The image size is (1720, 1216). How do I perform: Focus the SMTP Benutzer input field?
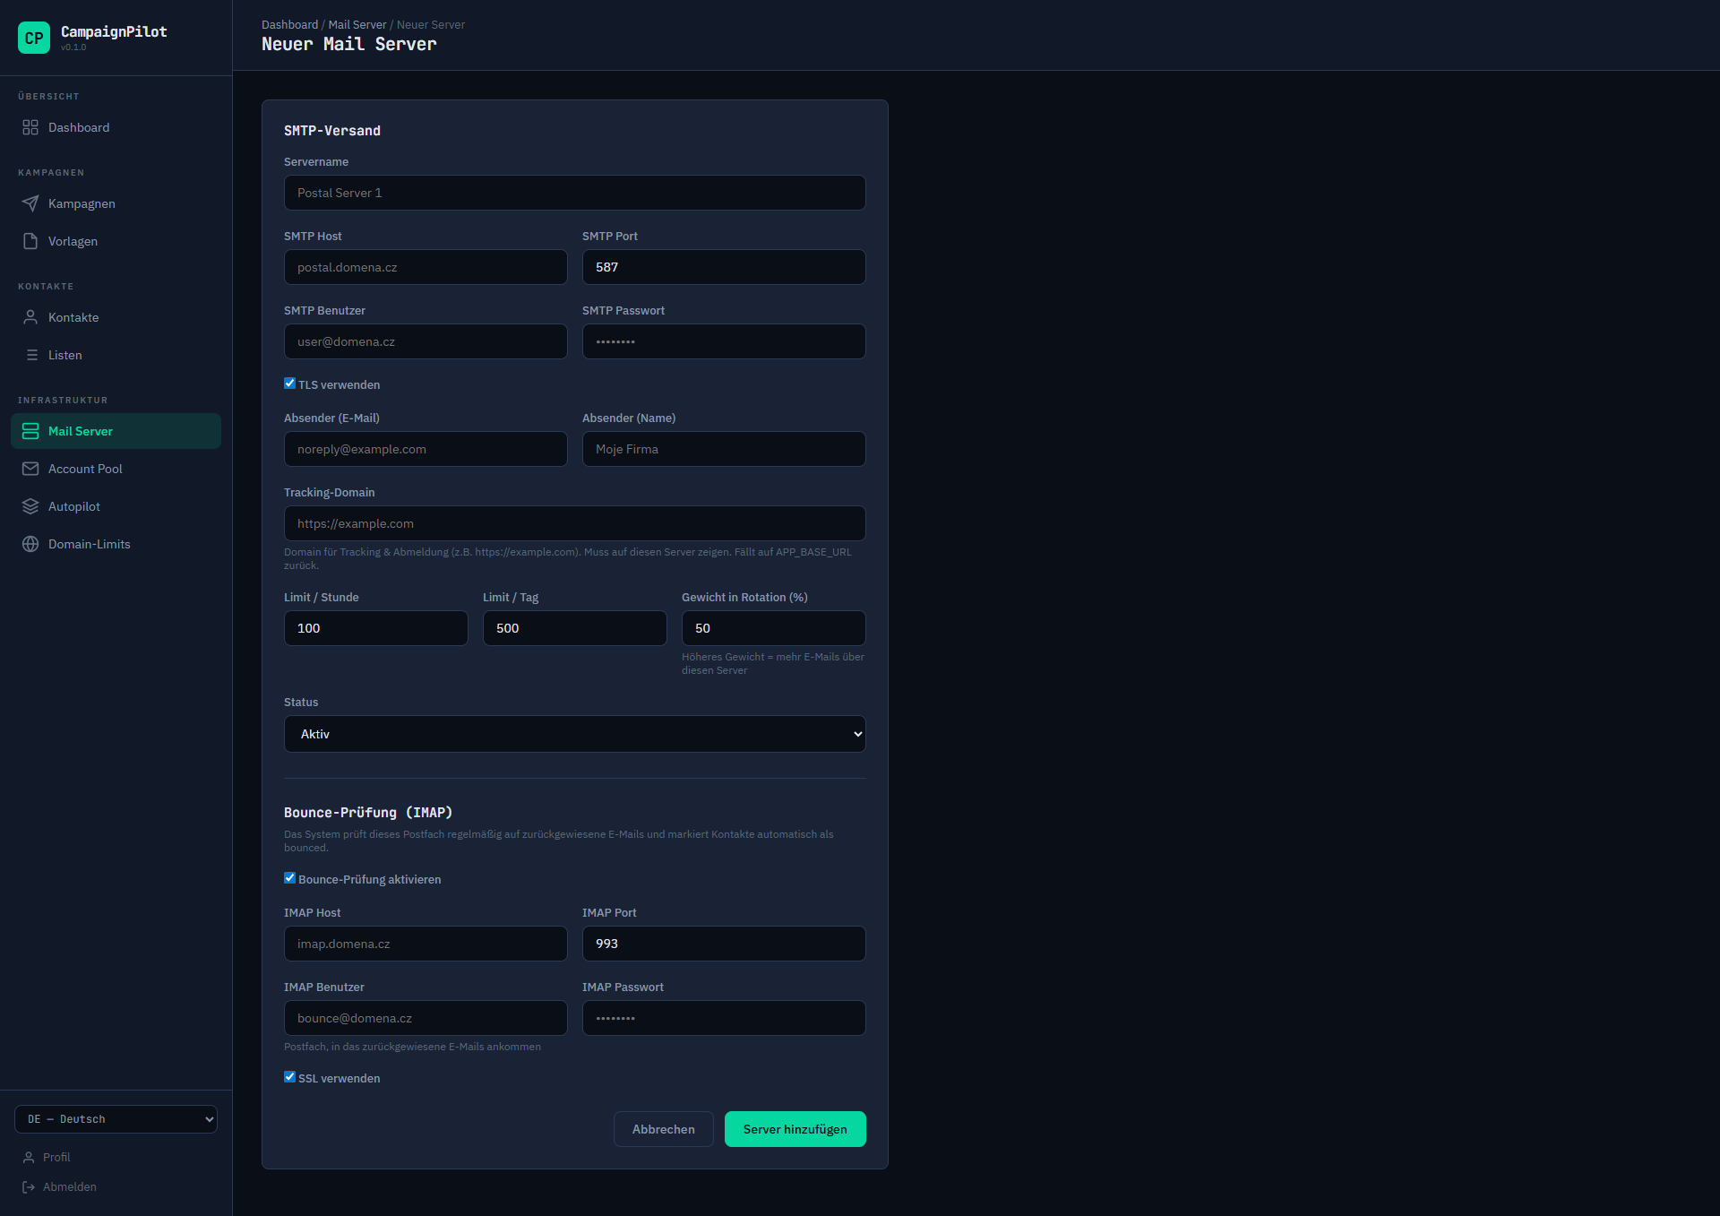coord(426,341)
